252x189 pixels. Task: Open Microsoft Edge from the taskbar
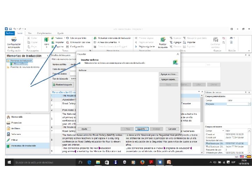coord(89,162)
